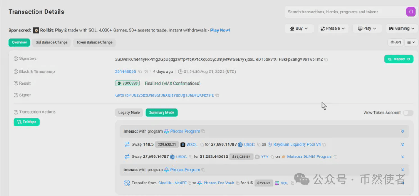The height and width of the screenshot is (196, 419).
Task: Open the Meteora DLMM Program link
Action: click(310, 157)
